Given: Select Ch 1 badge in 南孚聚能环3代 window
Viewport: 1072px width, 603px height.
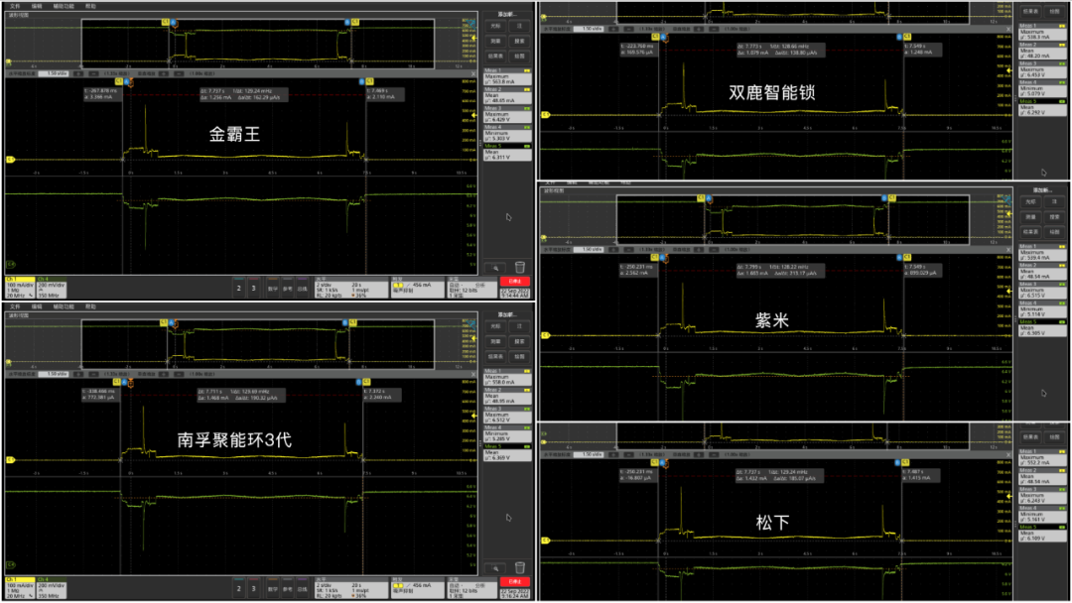Looking at the screenshot, I should pyautogui.click(x=20, y=588).
